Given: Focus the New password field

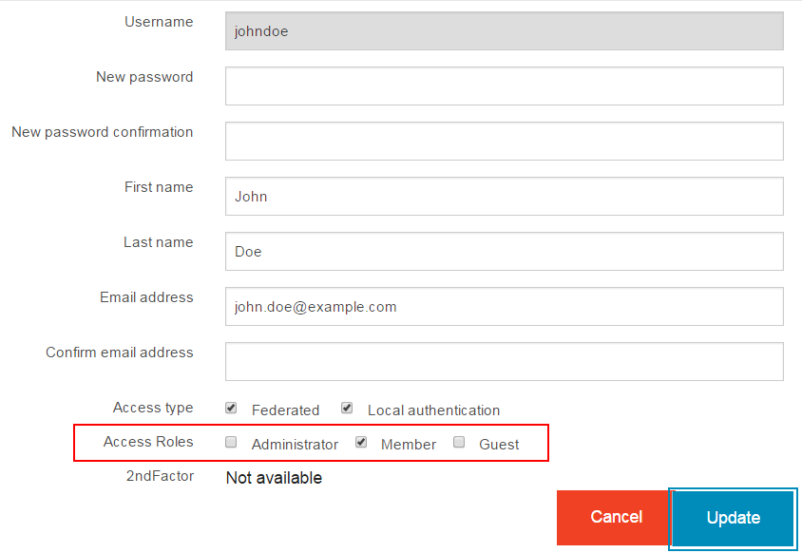Looking at the screenshot, I should pos(505,86).
